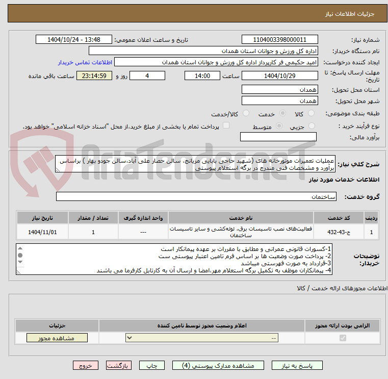Viewport: 388px width, 379px height.
Task: Click the گروه خدمت field ساختمان
Action: coord(196,196)
